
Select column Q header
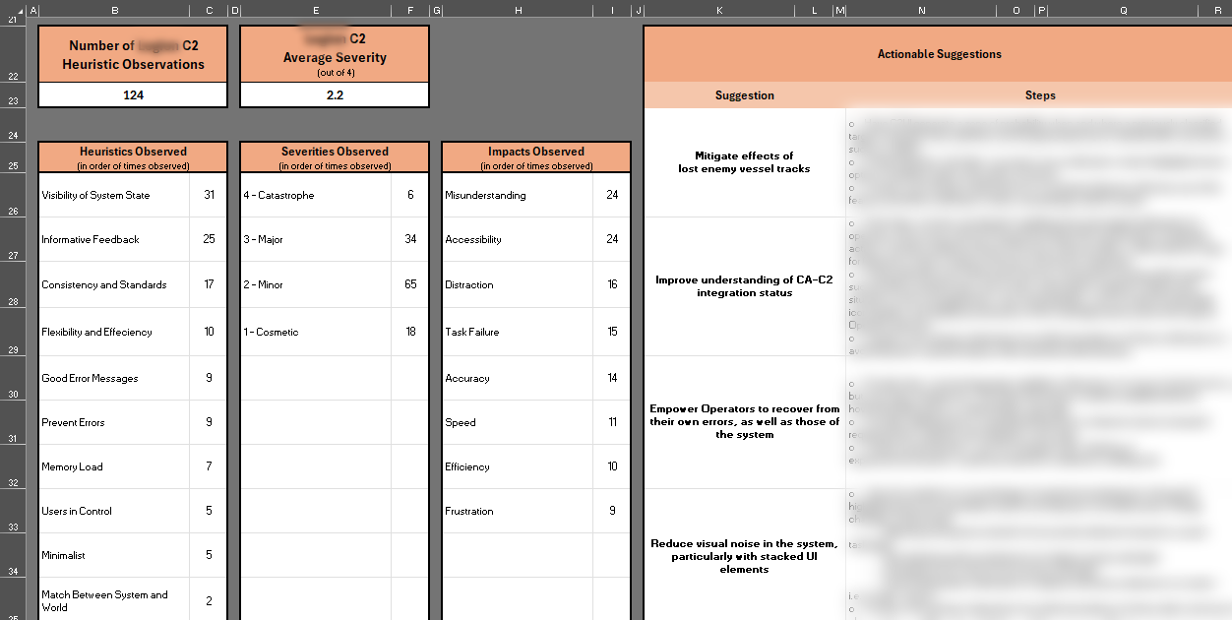[x=1123, y=10]
